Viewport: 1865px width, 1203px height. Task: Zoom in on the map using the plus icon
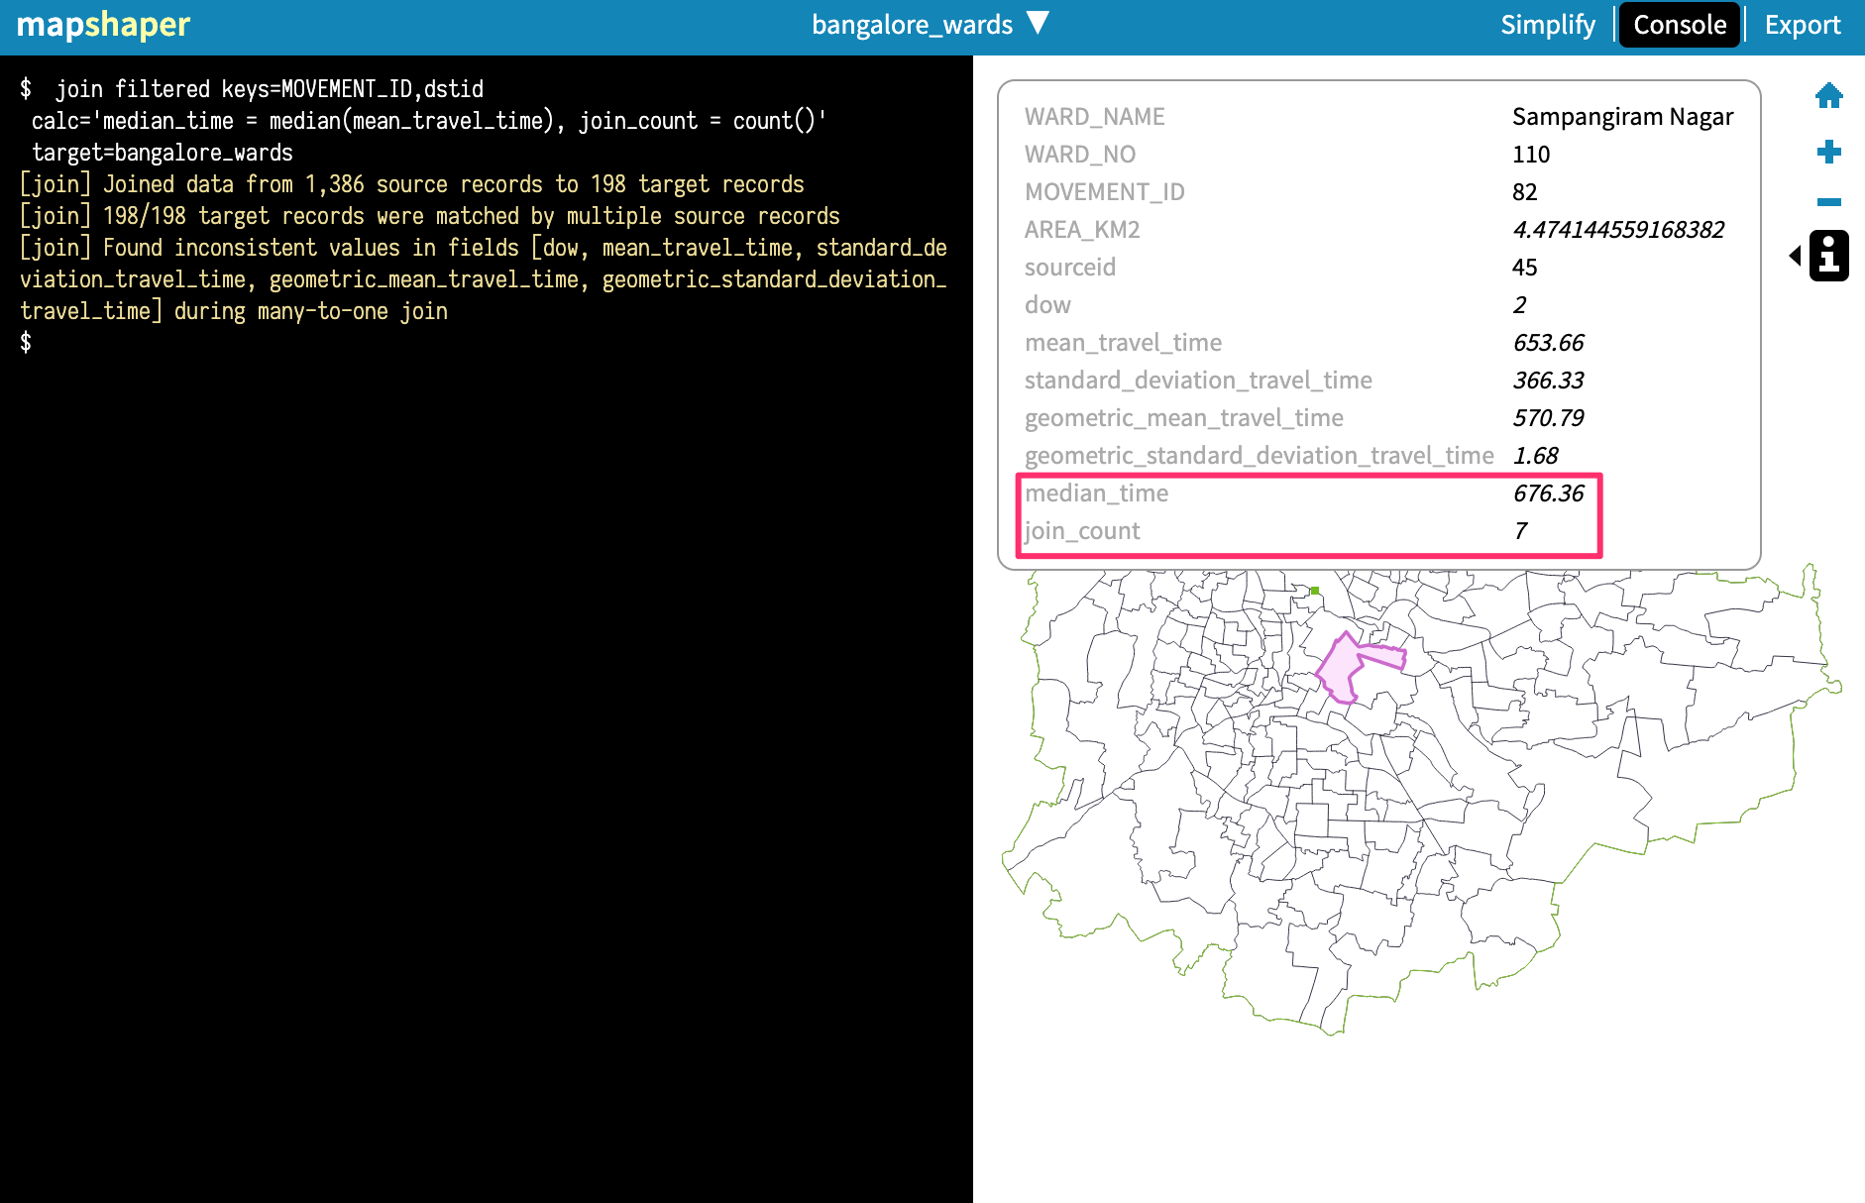coord(1829,152)
